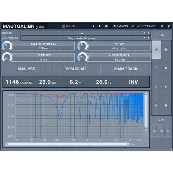
Task: Click the randomize preset icon
Action: tap(106, 26)
